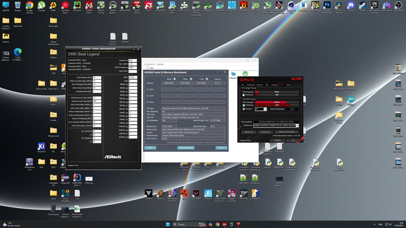Viewport: 406px width, 228px height.
Task: Launch the VALORANT desktop shortcut
Action: [x=196, y=194]
